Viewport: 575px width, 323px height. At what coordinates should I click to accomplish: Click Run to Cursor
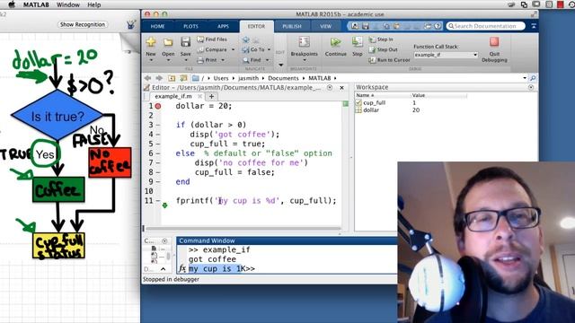[x=389, y=60]
